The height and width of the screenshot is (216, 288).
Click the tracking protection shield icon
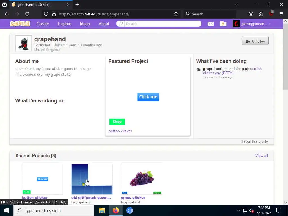(x=46, y=14)
